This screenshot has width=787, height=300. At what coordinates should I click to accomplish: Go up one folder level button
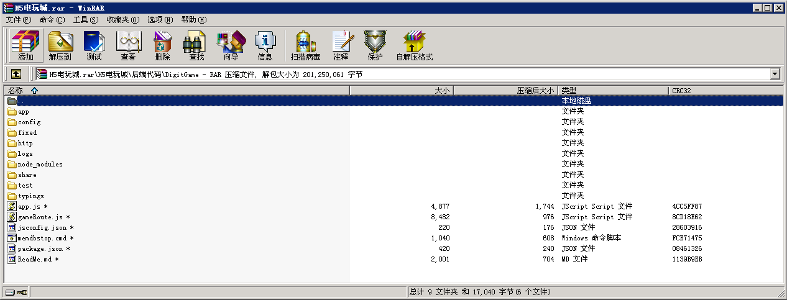[16, 75]
